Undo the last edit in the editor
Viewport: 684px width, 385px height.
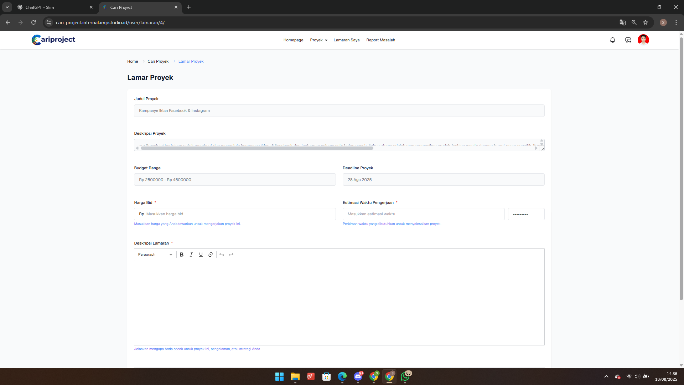point(222,255)
